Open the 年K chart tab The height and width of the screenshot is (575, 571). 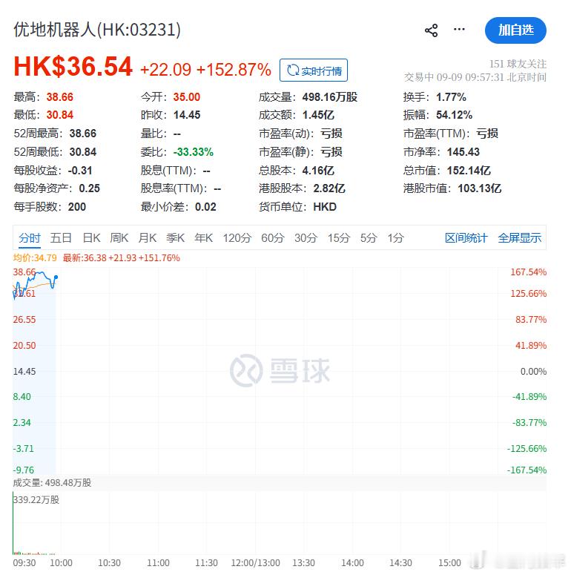click(x=203, y=238)
